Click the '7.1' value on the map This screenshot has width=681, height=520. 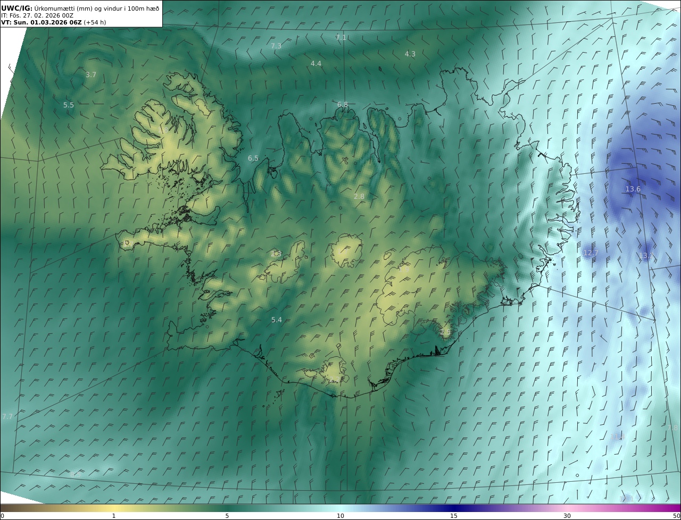[x=341, y=37]
